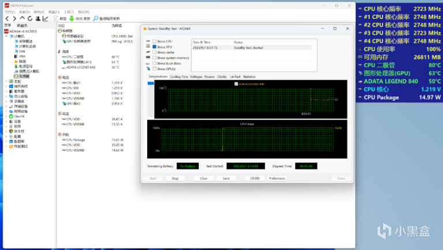
Task: Switch to the Voltages tab
Action: 196,77
